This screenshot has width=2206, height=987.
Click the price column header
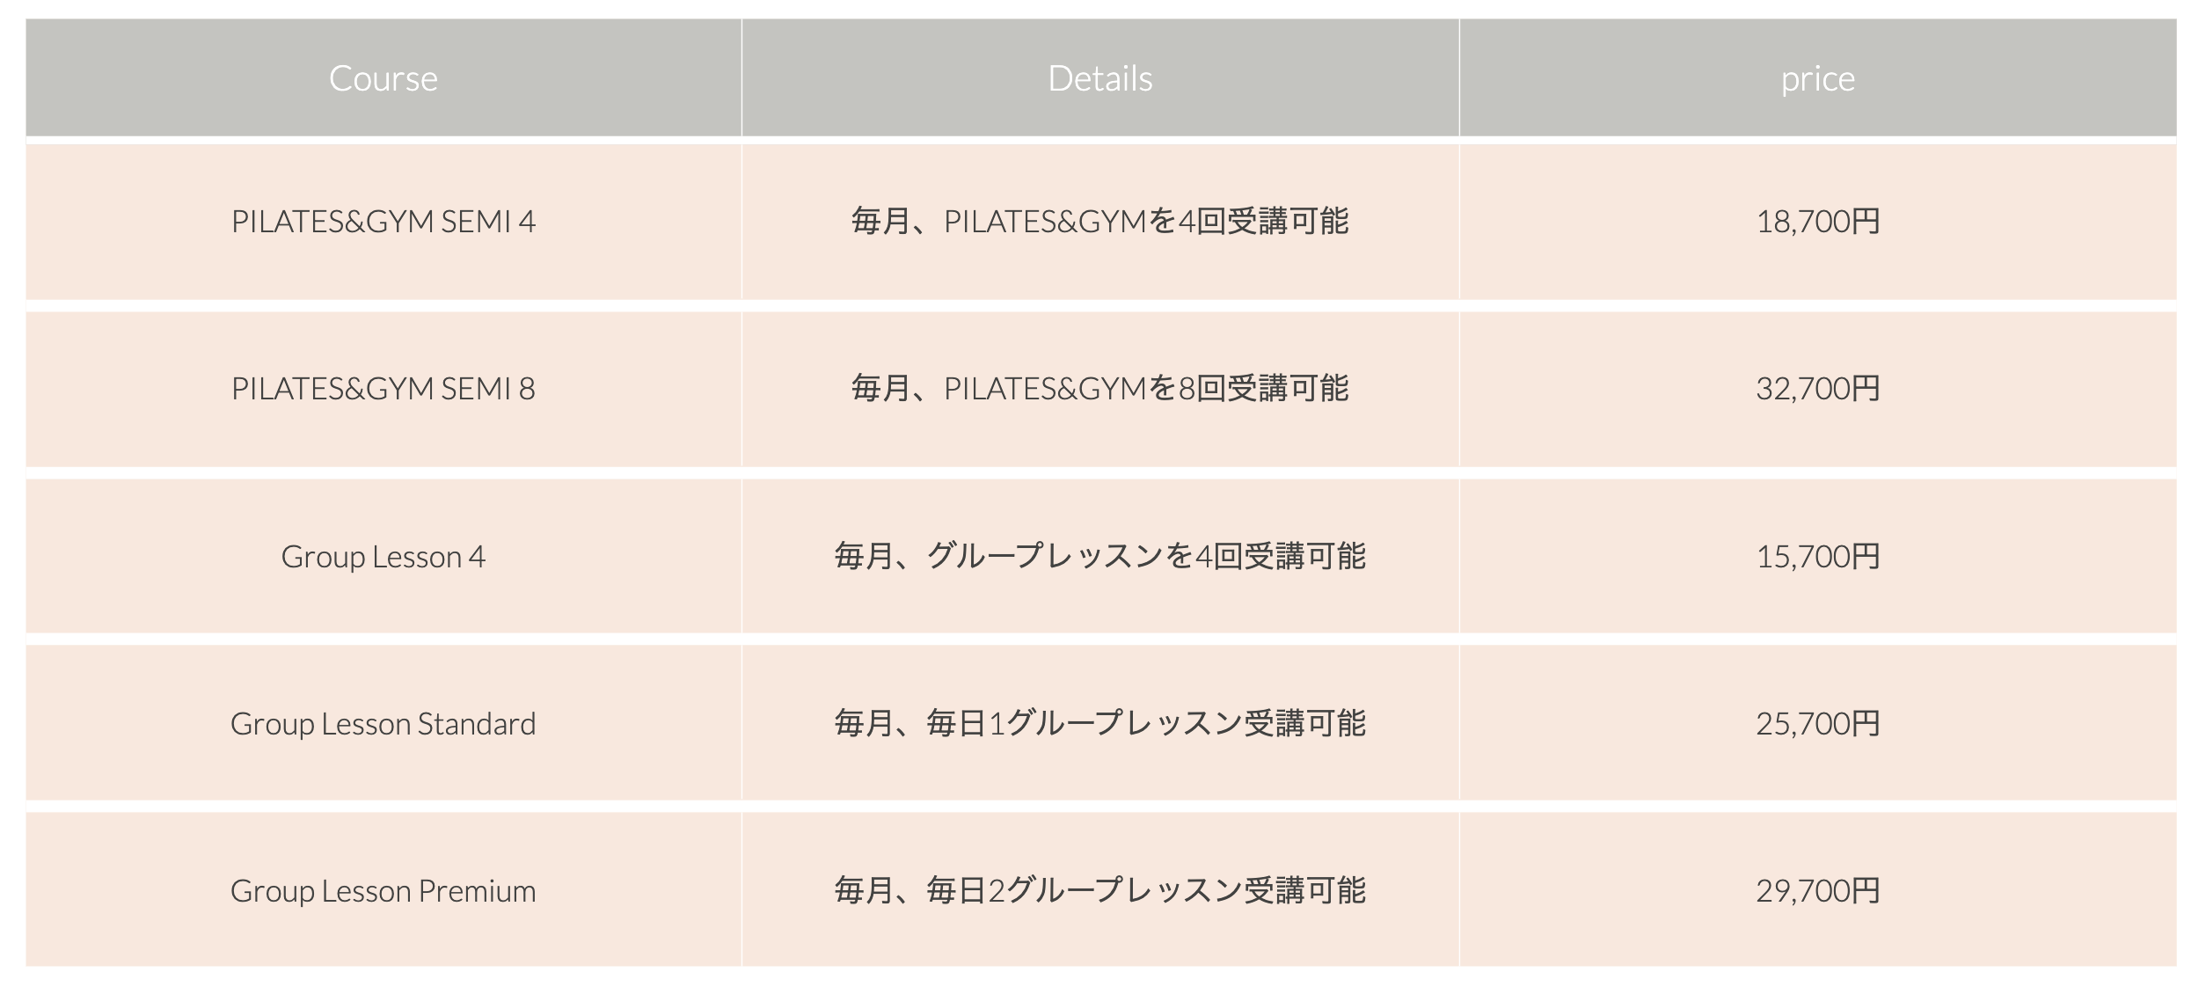pyautogui.click(x=1818, y=78)
